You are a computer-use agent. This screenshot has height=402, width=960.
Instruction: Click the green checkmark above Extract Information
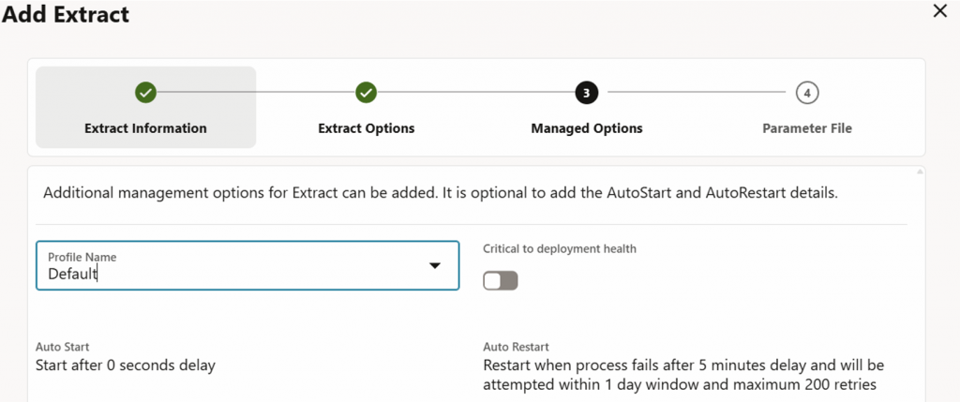pyautogui.click(x=145, y=93)
